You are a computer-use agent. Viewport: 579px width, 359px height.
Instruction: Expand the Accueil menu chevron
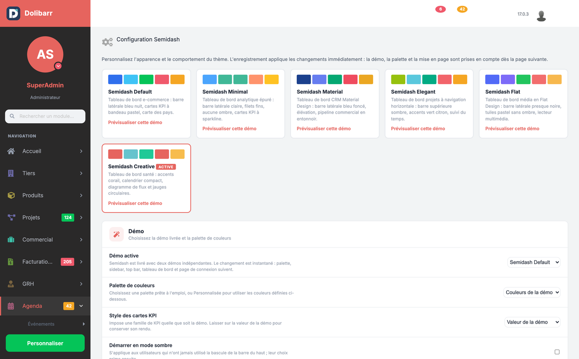click(81, 151)
